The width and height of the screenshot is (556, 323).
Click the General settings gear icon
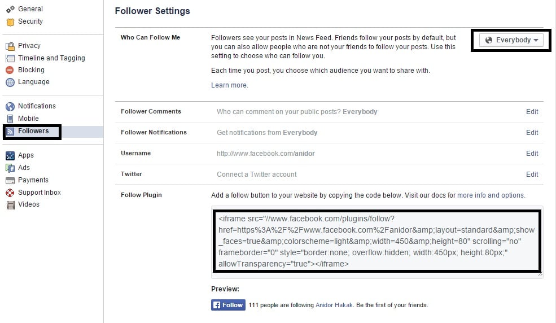tap(10, 9)
